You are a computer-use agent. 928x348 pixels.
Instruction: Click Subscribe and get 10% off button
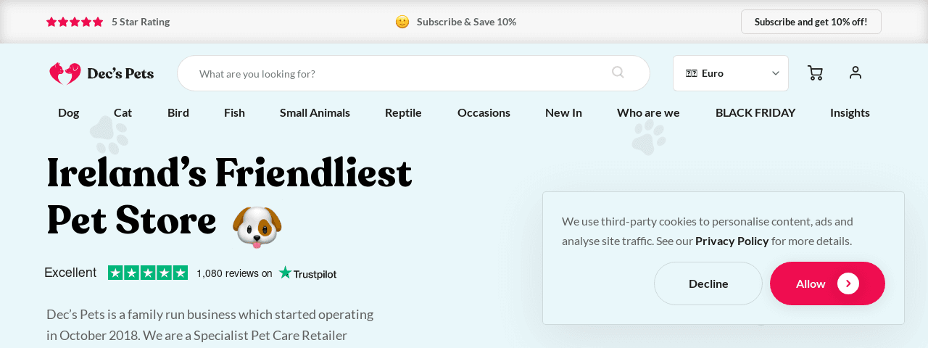811,22
